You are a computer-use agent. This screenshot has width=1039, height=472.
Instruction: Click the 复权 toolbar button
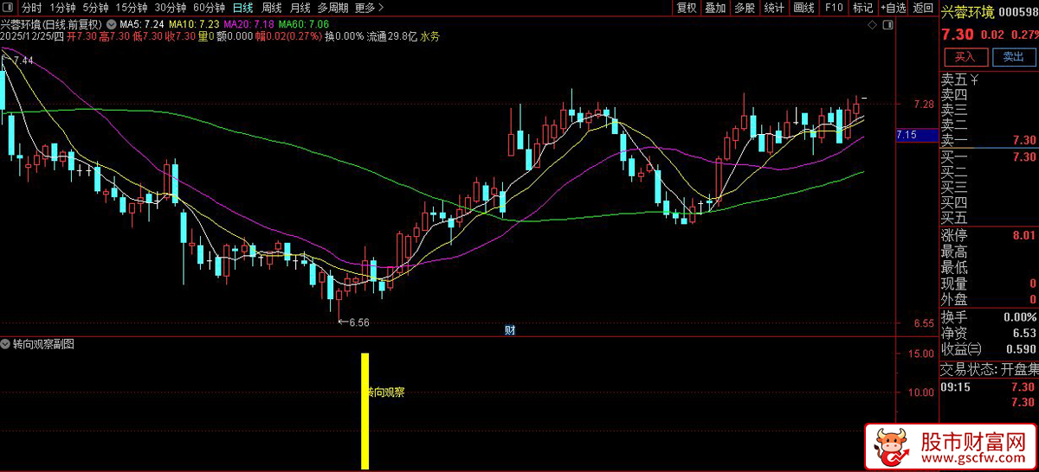pos(687,8)
